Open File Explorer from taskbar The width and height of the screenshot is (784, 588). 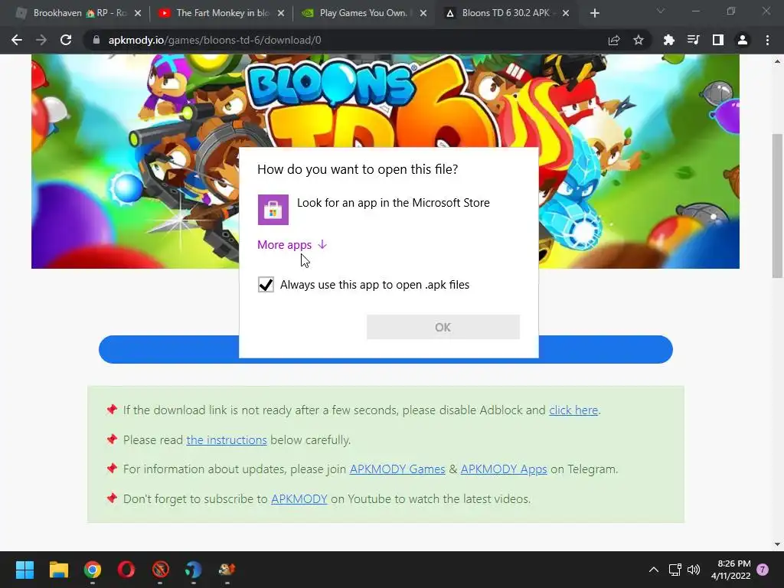[x=58, y=570]
